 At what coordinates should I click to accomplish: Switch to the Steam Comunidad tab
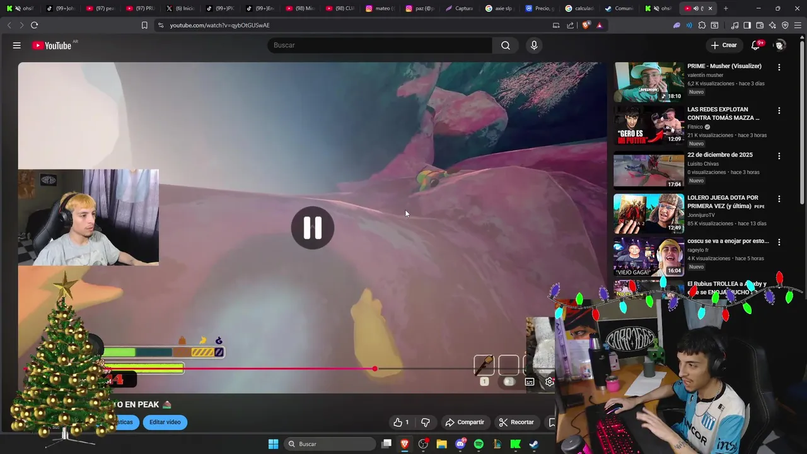click(619, 8)
